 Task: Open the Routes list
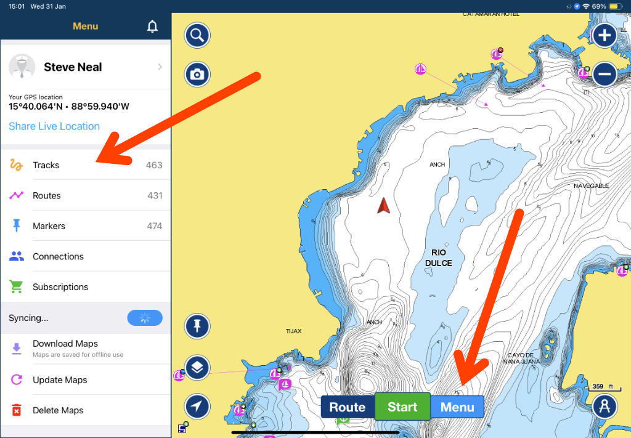click(85, 195)
